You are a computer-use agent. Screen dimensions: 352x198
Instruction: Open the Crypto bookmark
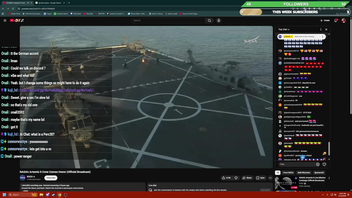[x=48, y=14]
